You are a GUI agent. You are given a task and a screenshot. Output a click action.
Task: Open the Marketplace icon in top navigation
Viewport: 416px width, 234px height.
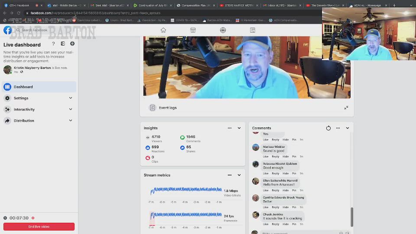click(193, 30)
